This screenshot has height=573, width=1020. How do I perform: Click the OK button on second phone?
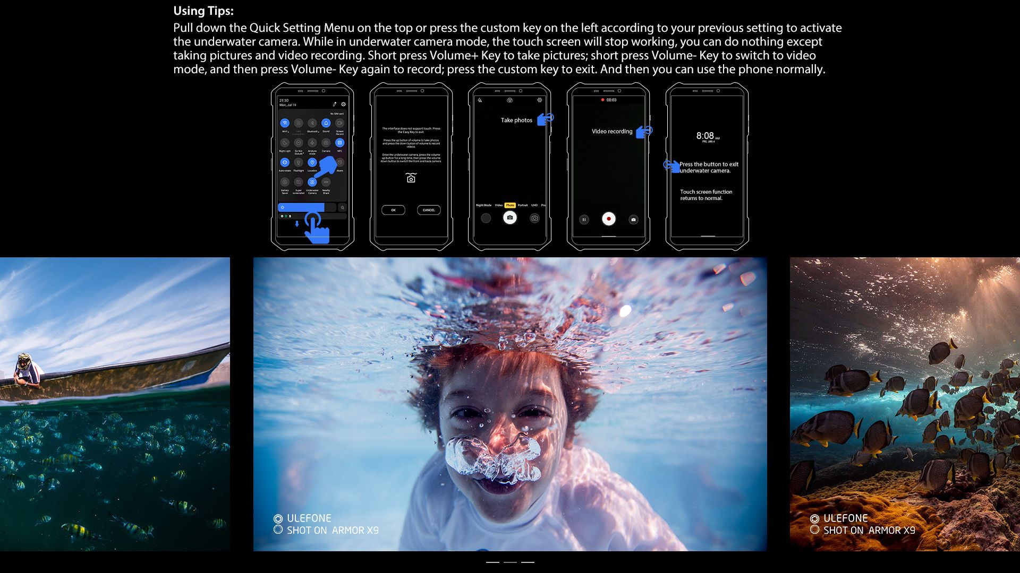point(393,210)
